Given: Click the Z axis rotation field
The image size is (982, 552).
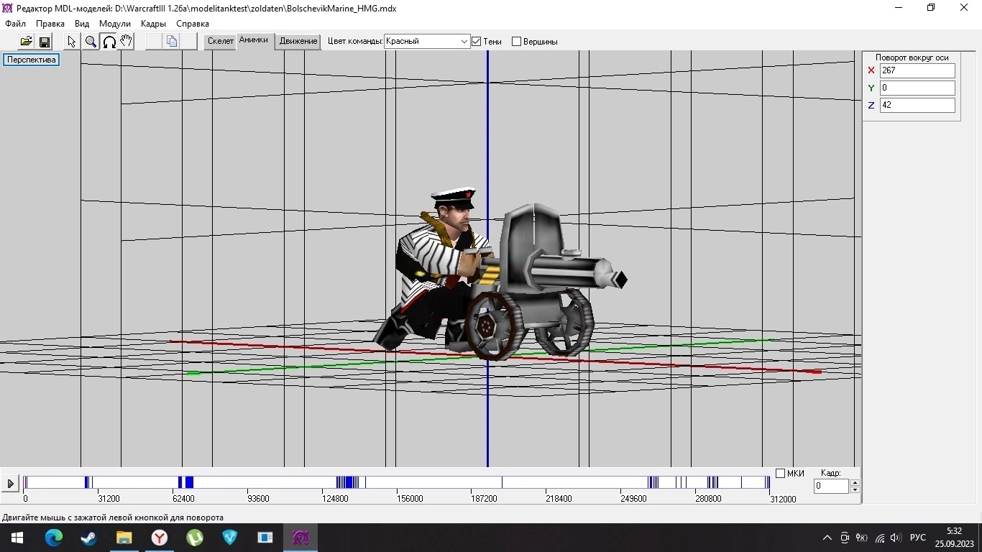Looking at the screenshot, I should point(917,105).
